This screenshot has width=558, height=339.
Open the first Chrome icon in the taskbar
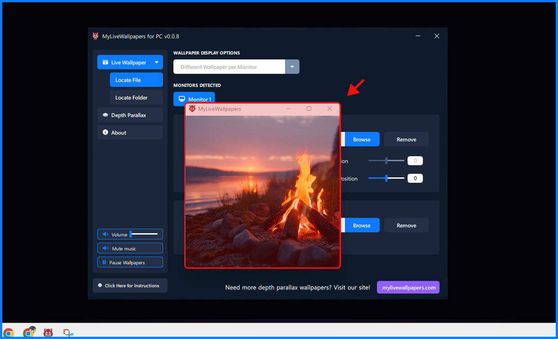pyautogui.click(x=9, y=333)
